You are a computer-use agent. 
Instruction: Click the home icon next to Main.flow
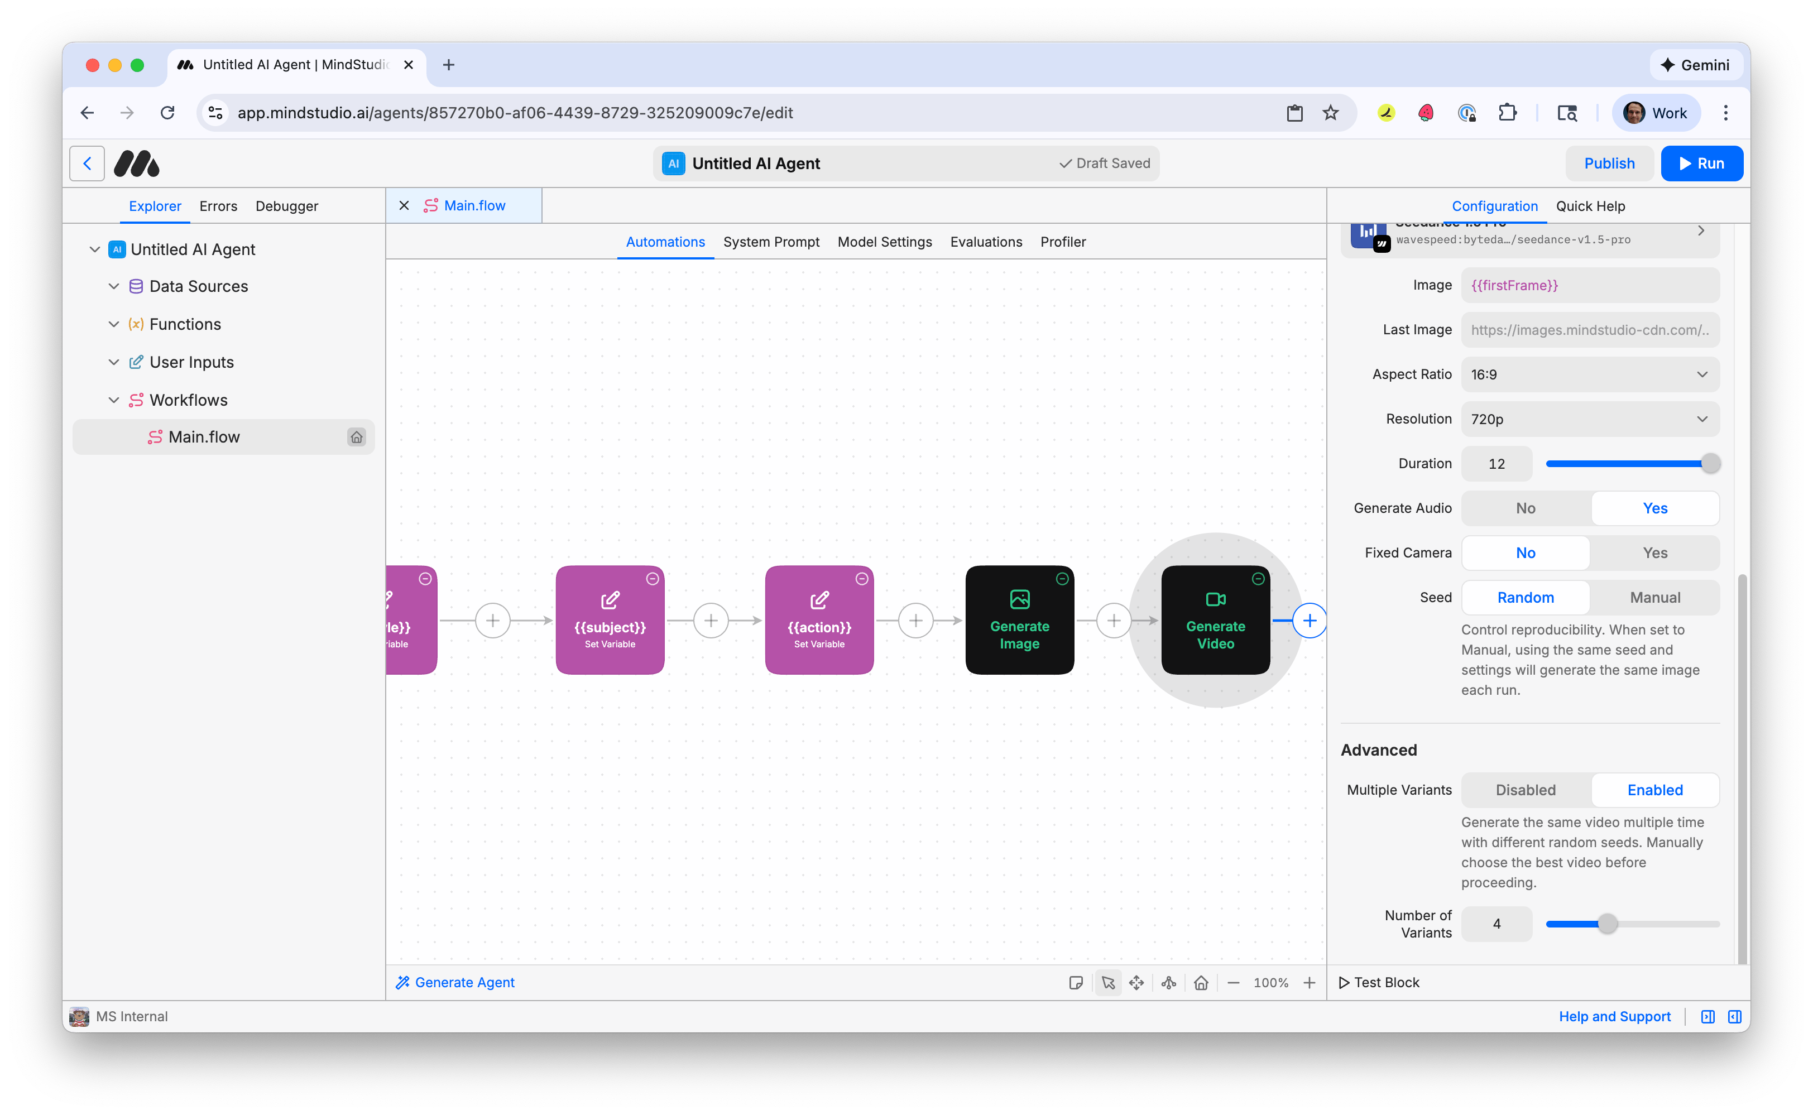[357, 436]
